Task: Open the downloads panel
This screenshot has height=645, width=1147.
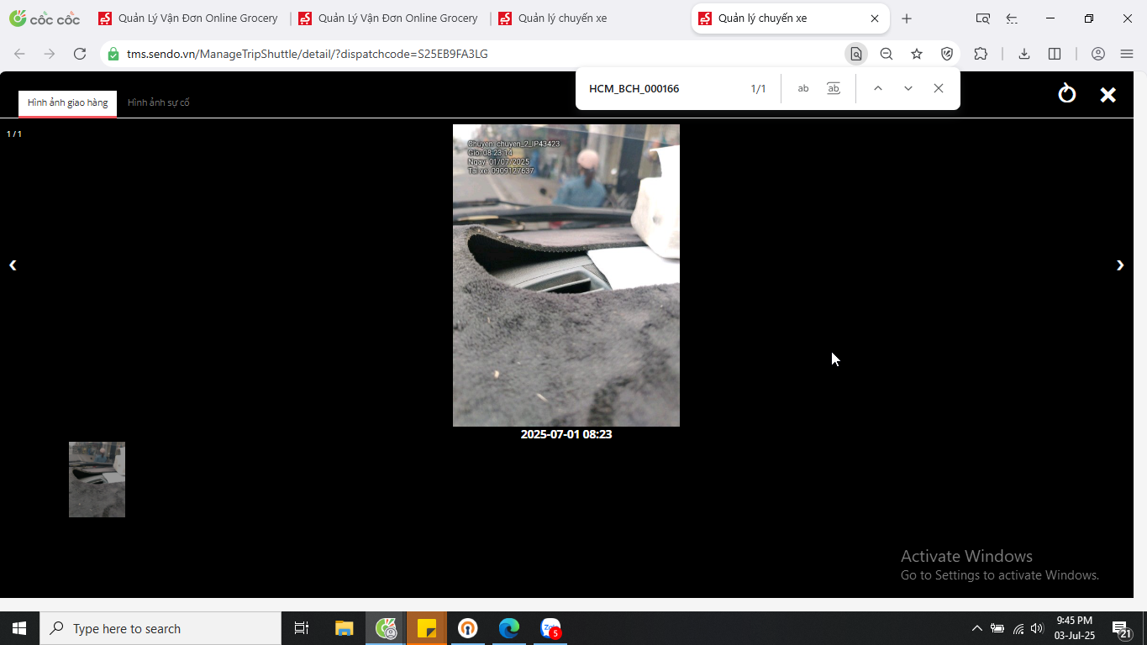Action: (x=1023, y=54)
